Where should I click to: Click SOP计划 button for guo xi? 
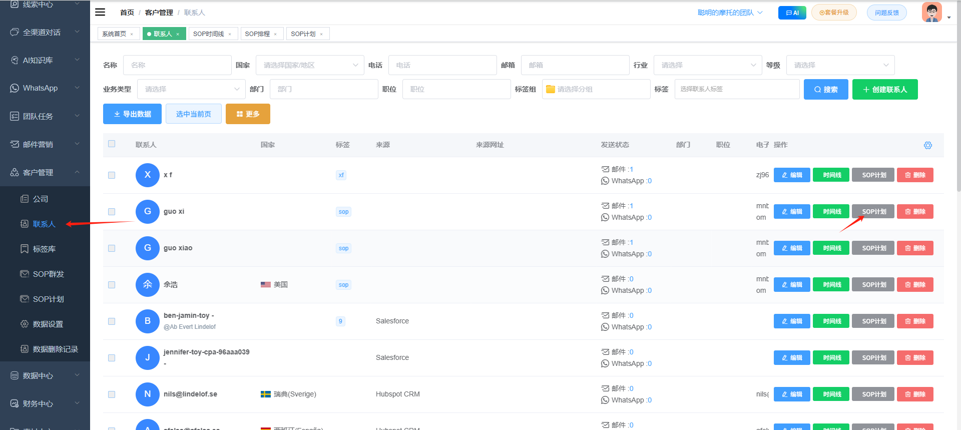[x=873, y=212]
